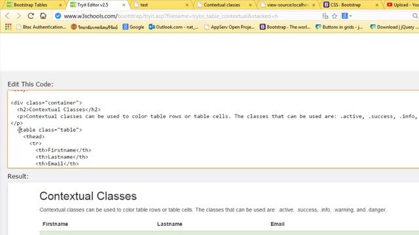
Task: Close the CSS · Bootstrap tab
Action: [x=377, y=5]
